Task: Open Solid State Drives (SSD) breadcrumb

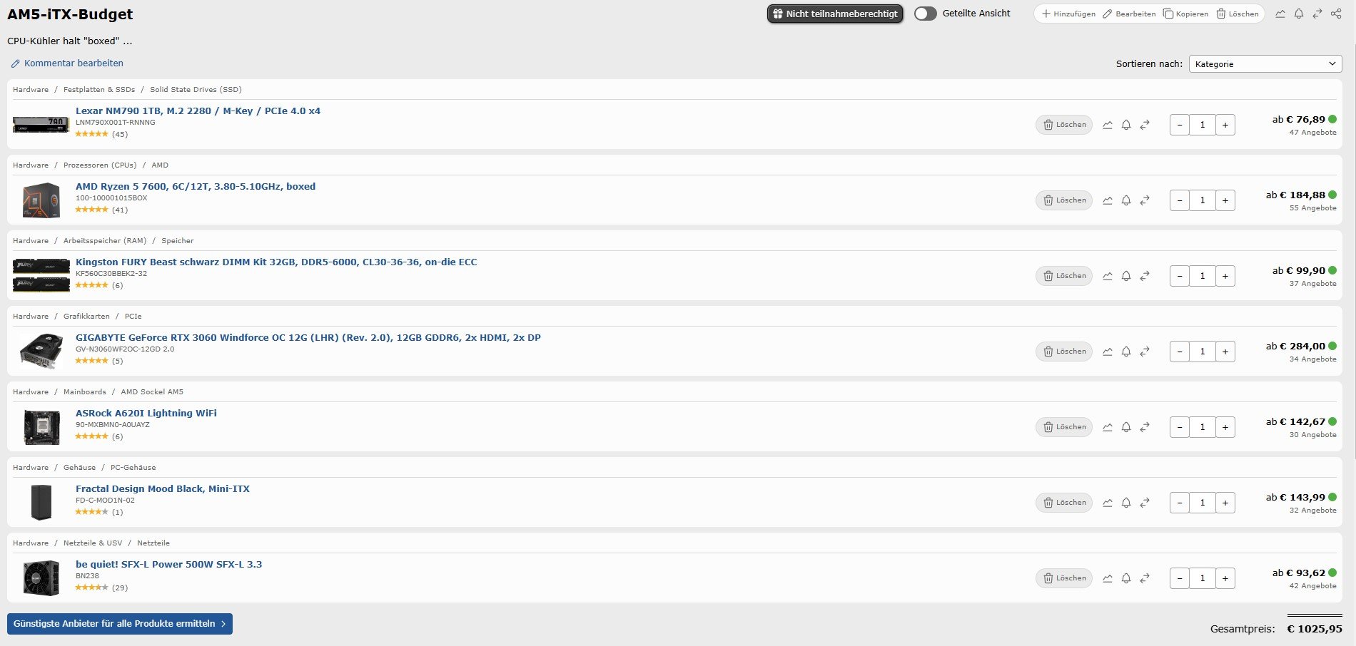Action: click(x=196, y=89)
